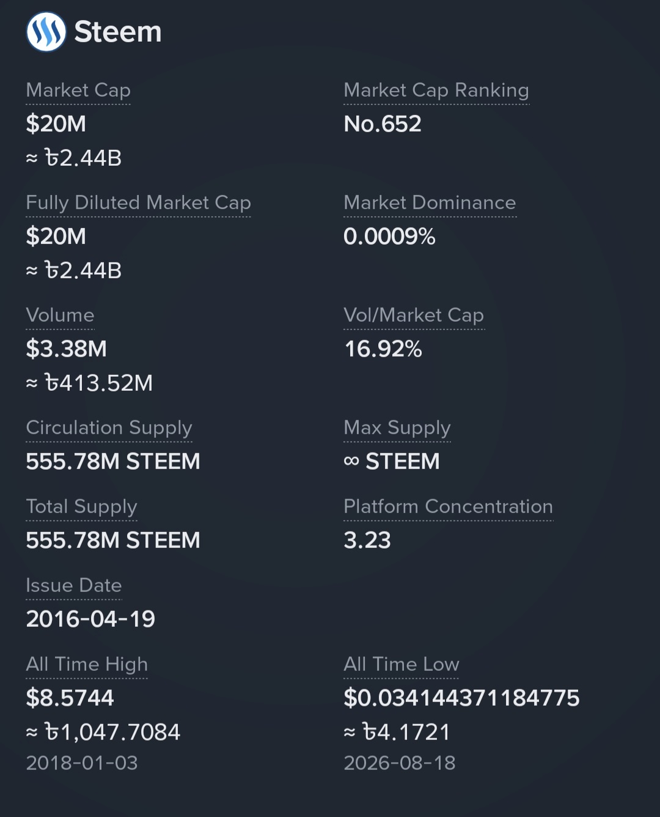Show the Max Supply explanation

pyautogui.click(x=397, y=428)
